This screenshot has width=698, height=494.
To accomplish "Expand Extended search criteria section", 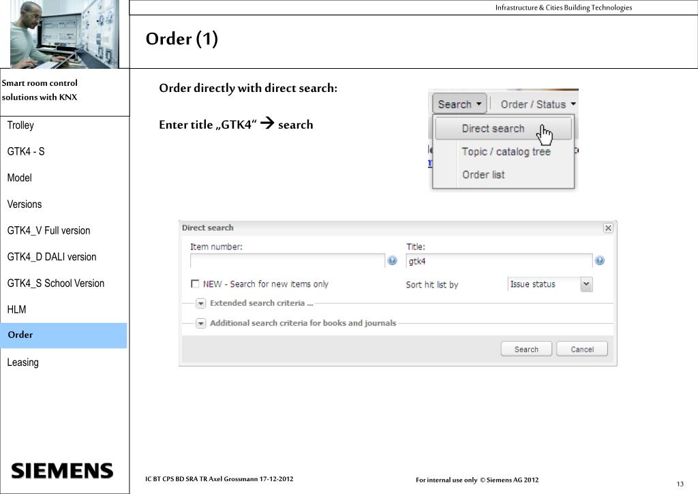I will (201, 303).
